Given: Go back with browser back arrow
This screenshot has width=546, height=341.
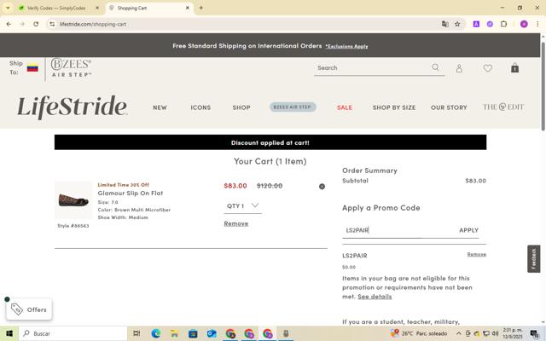Looking at the screenshot, I should pos(9,24).
